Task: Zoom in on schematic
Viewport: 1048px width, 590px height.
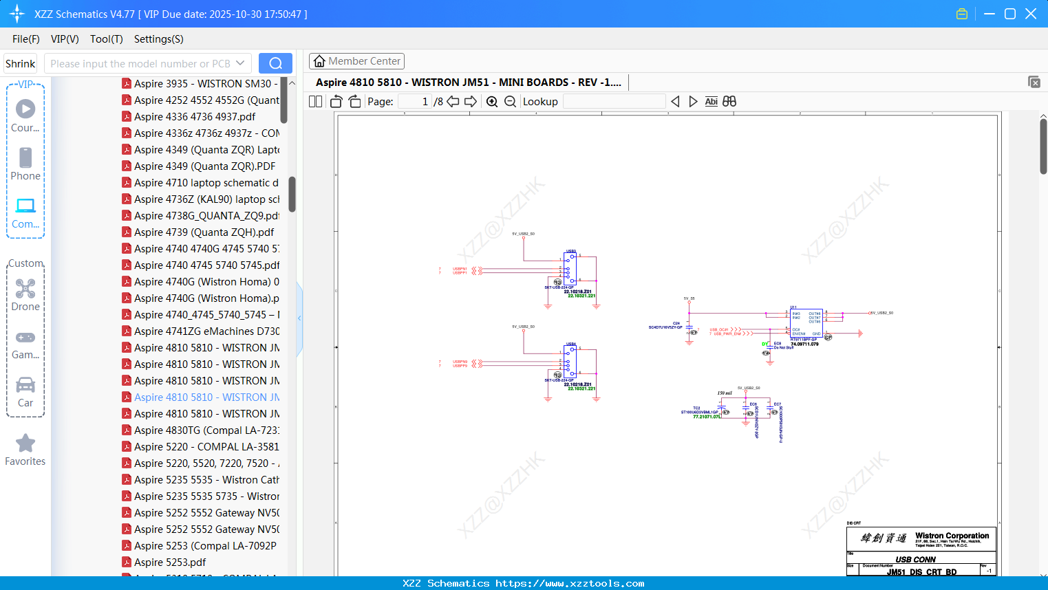Action: pyautogui.click(x=492, y=102)
